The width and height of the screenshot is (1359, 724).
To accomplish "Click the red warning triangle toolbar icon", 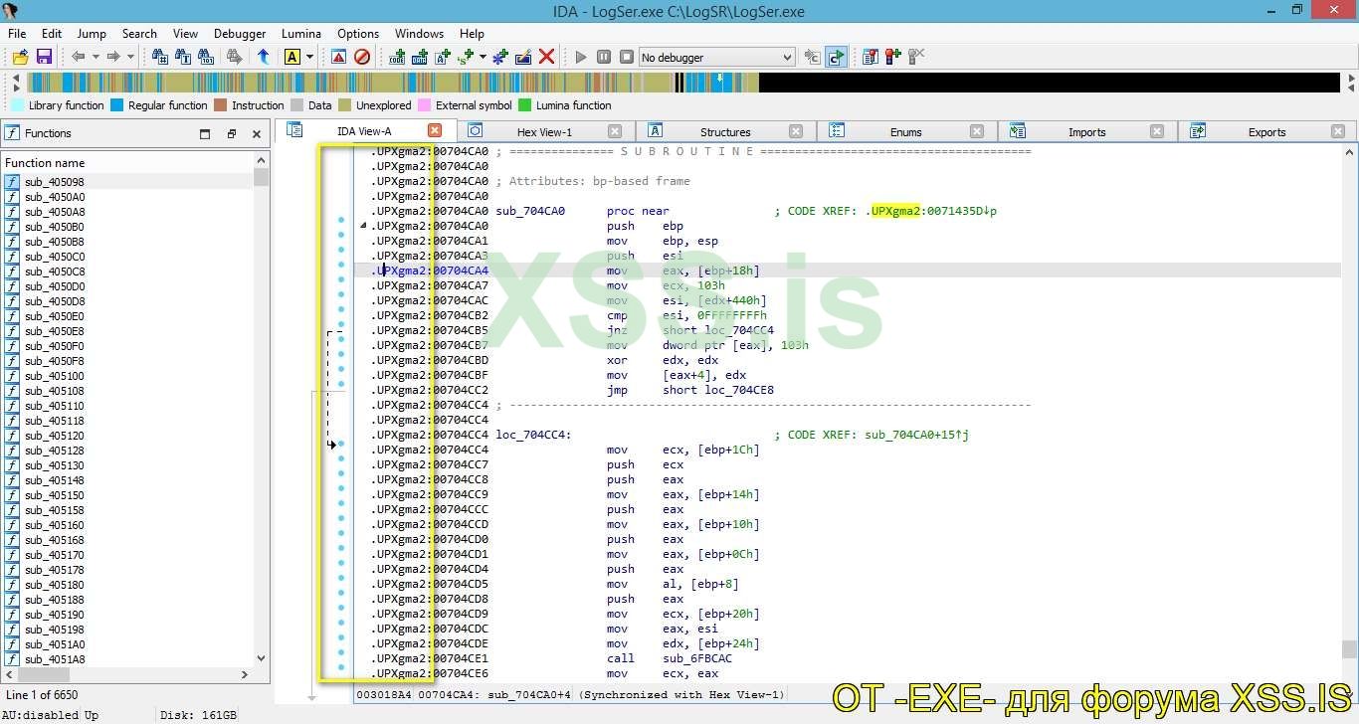I will (338, 57).
